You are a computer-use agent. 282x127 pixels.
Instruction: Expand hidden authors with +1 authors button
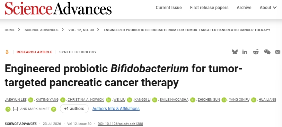[74, 109]
